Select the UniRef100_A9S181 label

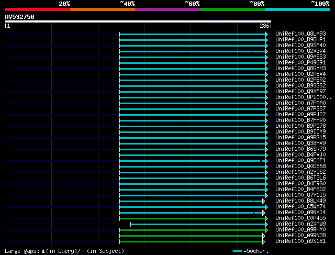click(x=300, y=241)
